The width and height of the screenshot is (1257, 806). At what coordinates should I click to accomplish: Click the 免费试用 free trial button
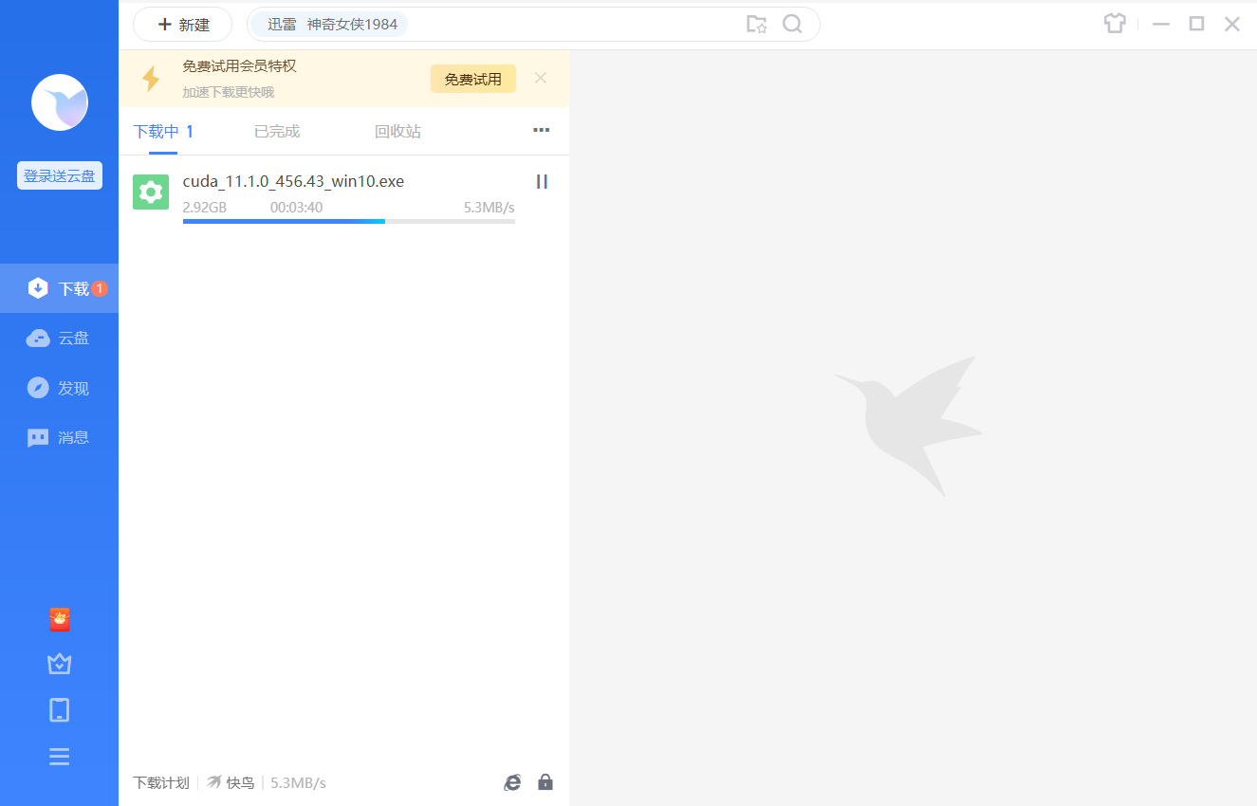click(472, 79)
